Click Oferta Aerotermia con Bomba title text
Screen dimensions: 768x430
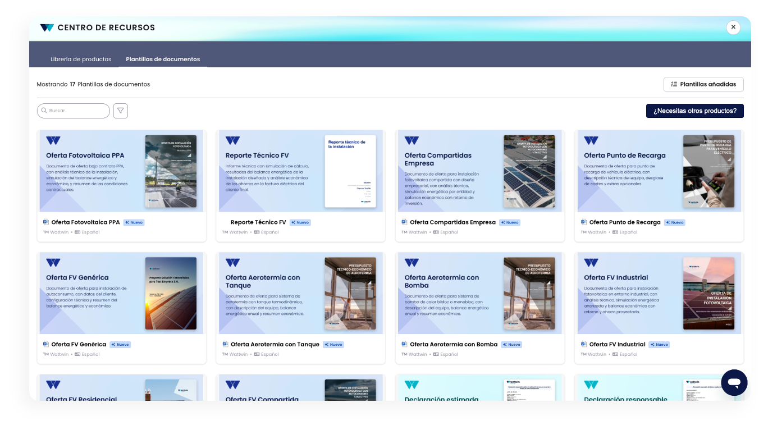(454, 344)
